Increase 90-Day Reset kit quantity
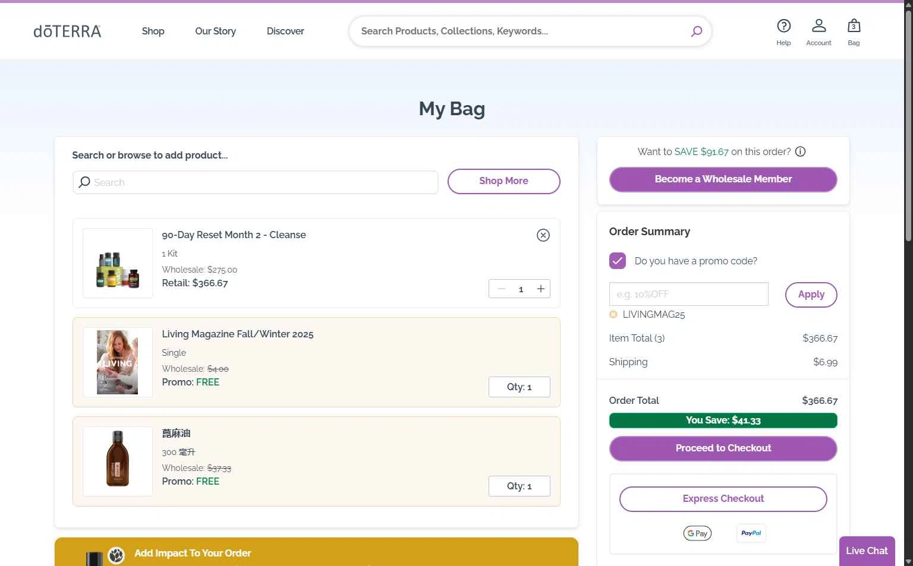This screenshot has height=566, width=913. click(540, 289)
